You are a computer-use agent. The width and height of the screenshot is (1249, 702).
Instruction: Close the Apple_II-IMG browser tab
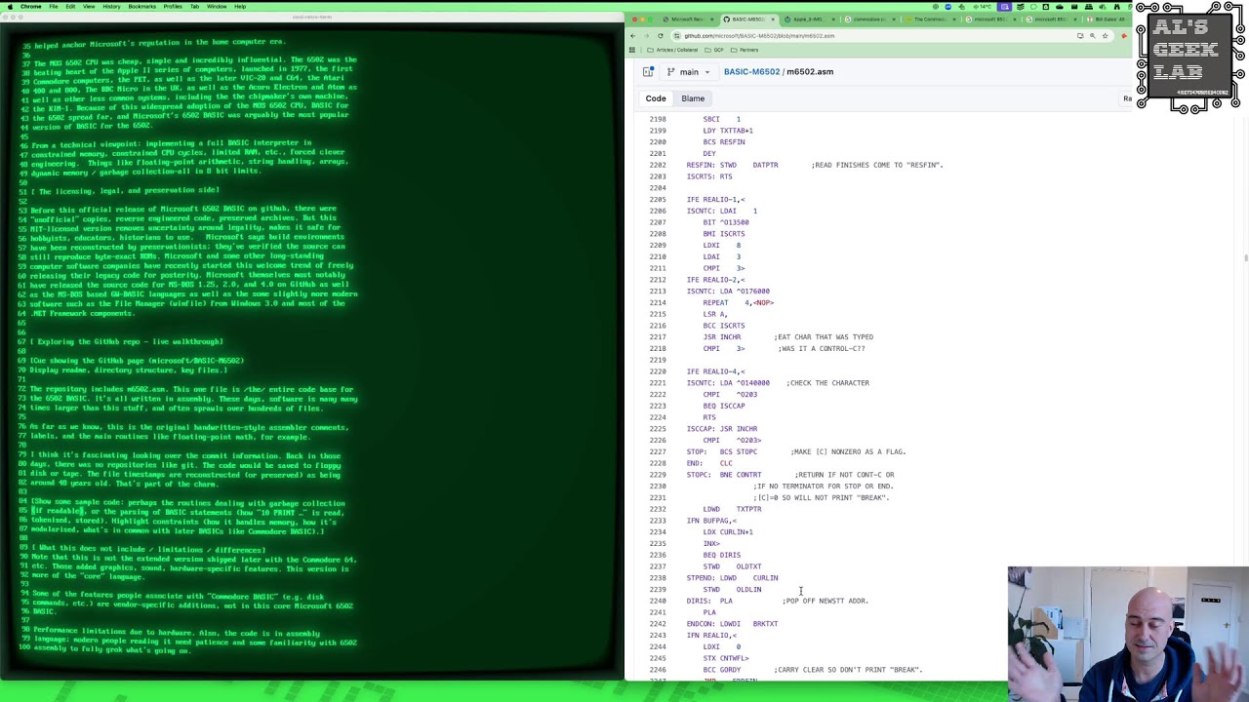pos(832,19)
